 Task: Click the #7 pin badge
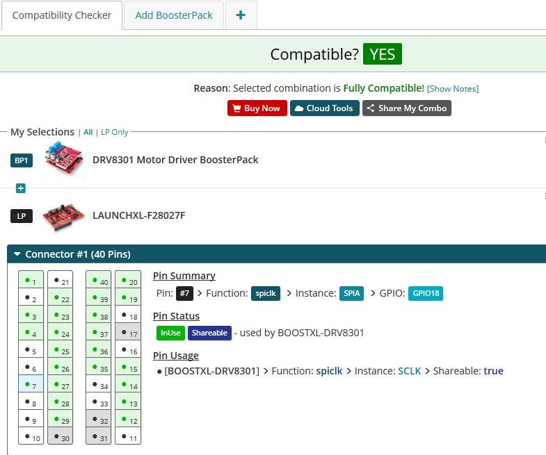coord(184,293)
